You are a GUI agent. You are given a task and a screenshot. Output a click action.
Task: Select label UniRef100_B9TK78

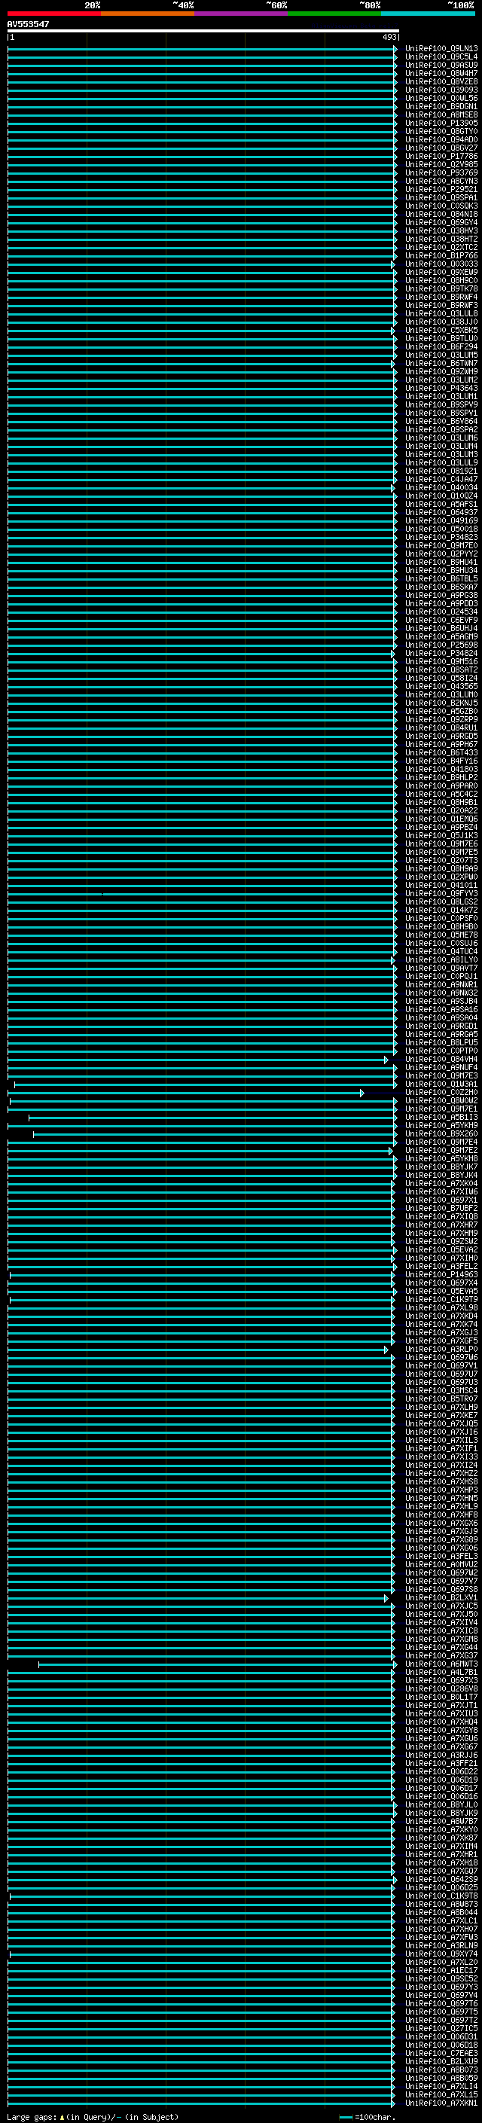point(441,288)
